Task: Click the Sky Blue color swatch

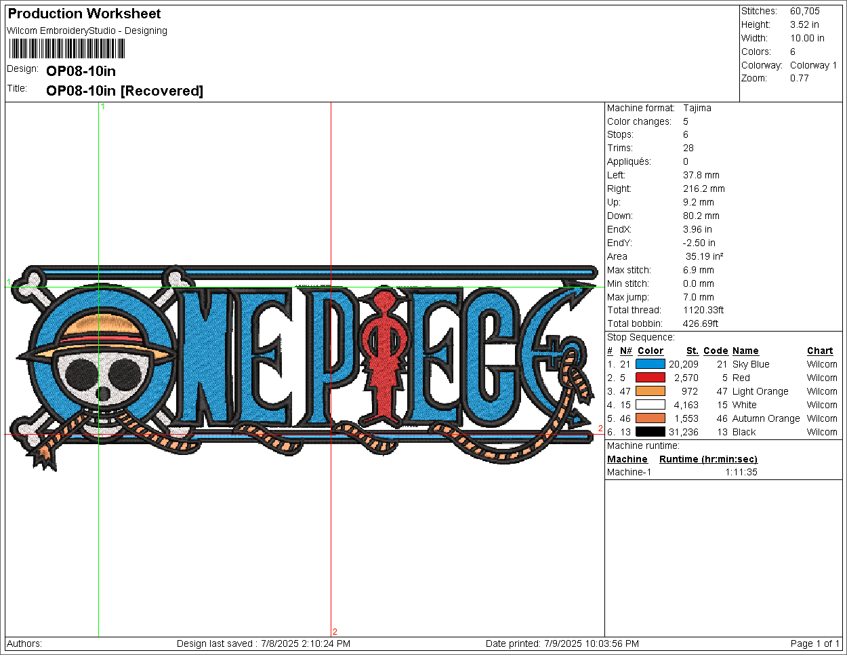Action: [x=650, y=364]
